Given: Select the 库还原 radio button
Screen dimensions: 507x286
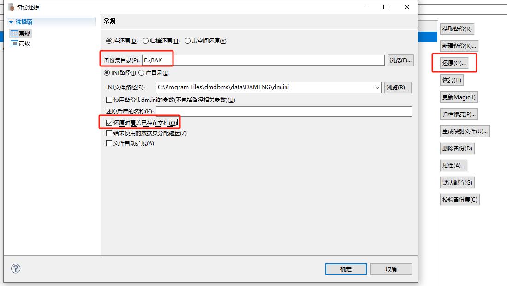Looking at the screenshot, I should pos(109,41).
